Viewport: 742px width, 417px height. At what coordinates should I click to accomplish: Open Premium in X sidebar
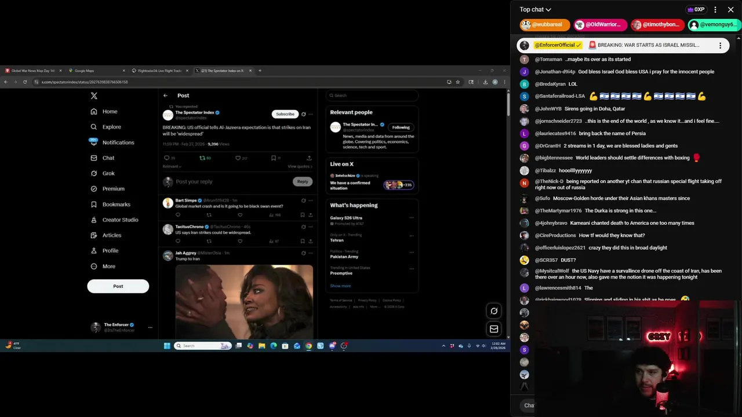[108, 189]
